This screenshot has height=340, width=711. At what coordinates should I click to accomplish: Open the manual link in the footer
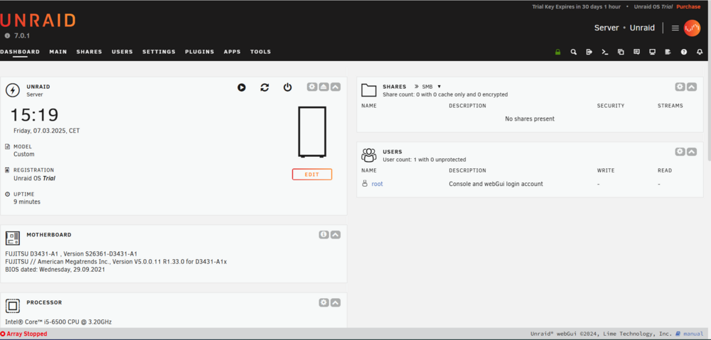tap(693, 334)
